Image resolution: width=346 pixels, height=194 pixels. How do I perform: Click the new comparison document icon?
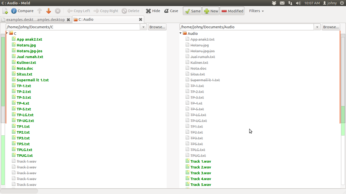click(x=5, y=11)
